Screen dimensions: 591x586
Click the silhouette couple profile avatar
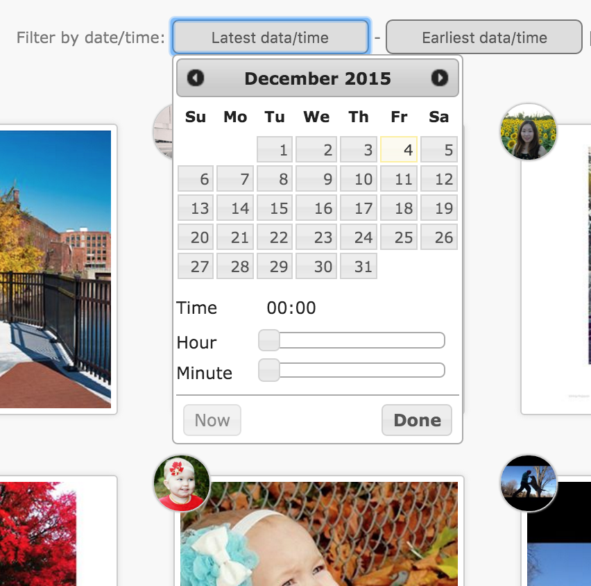tap(529, 483)
